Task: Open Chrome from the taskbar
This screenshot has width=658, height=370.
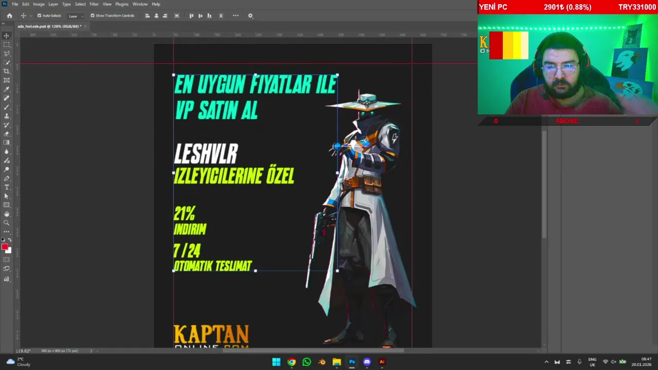Action: (291, 362)
